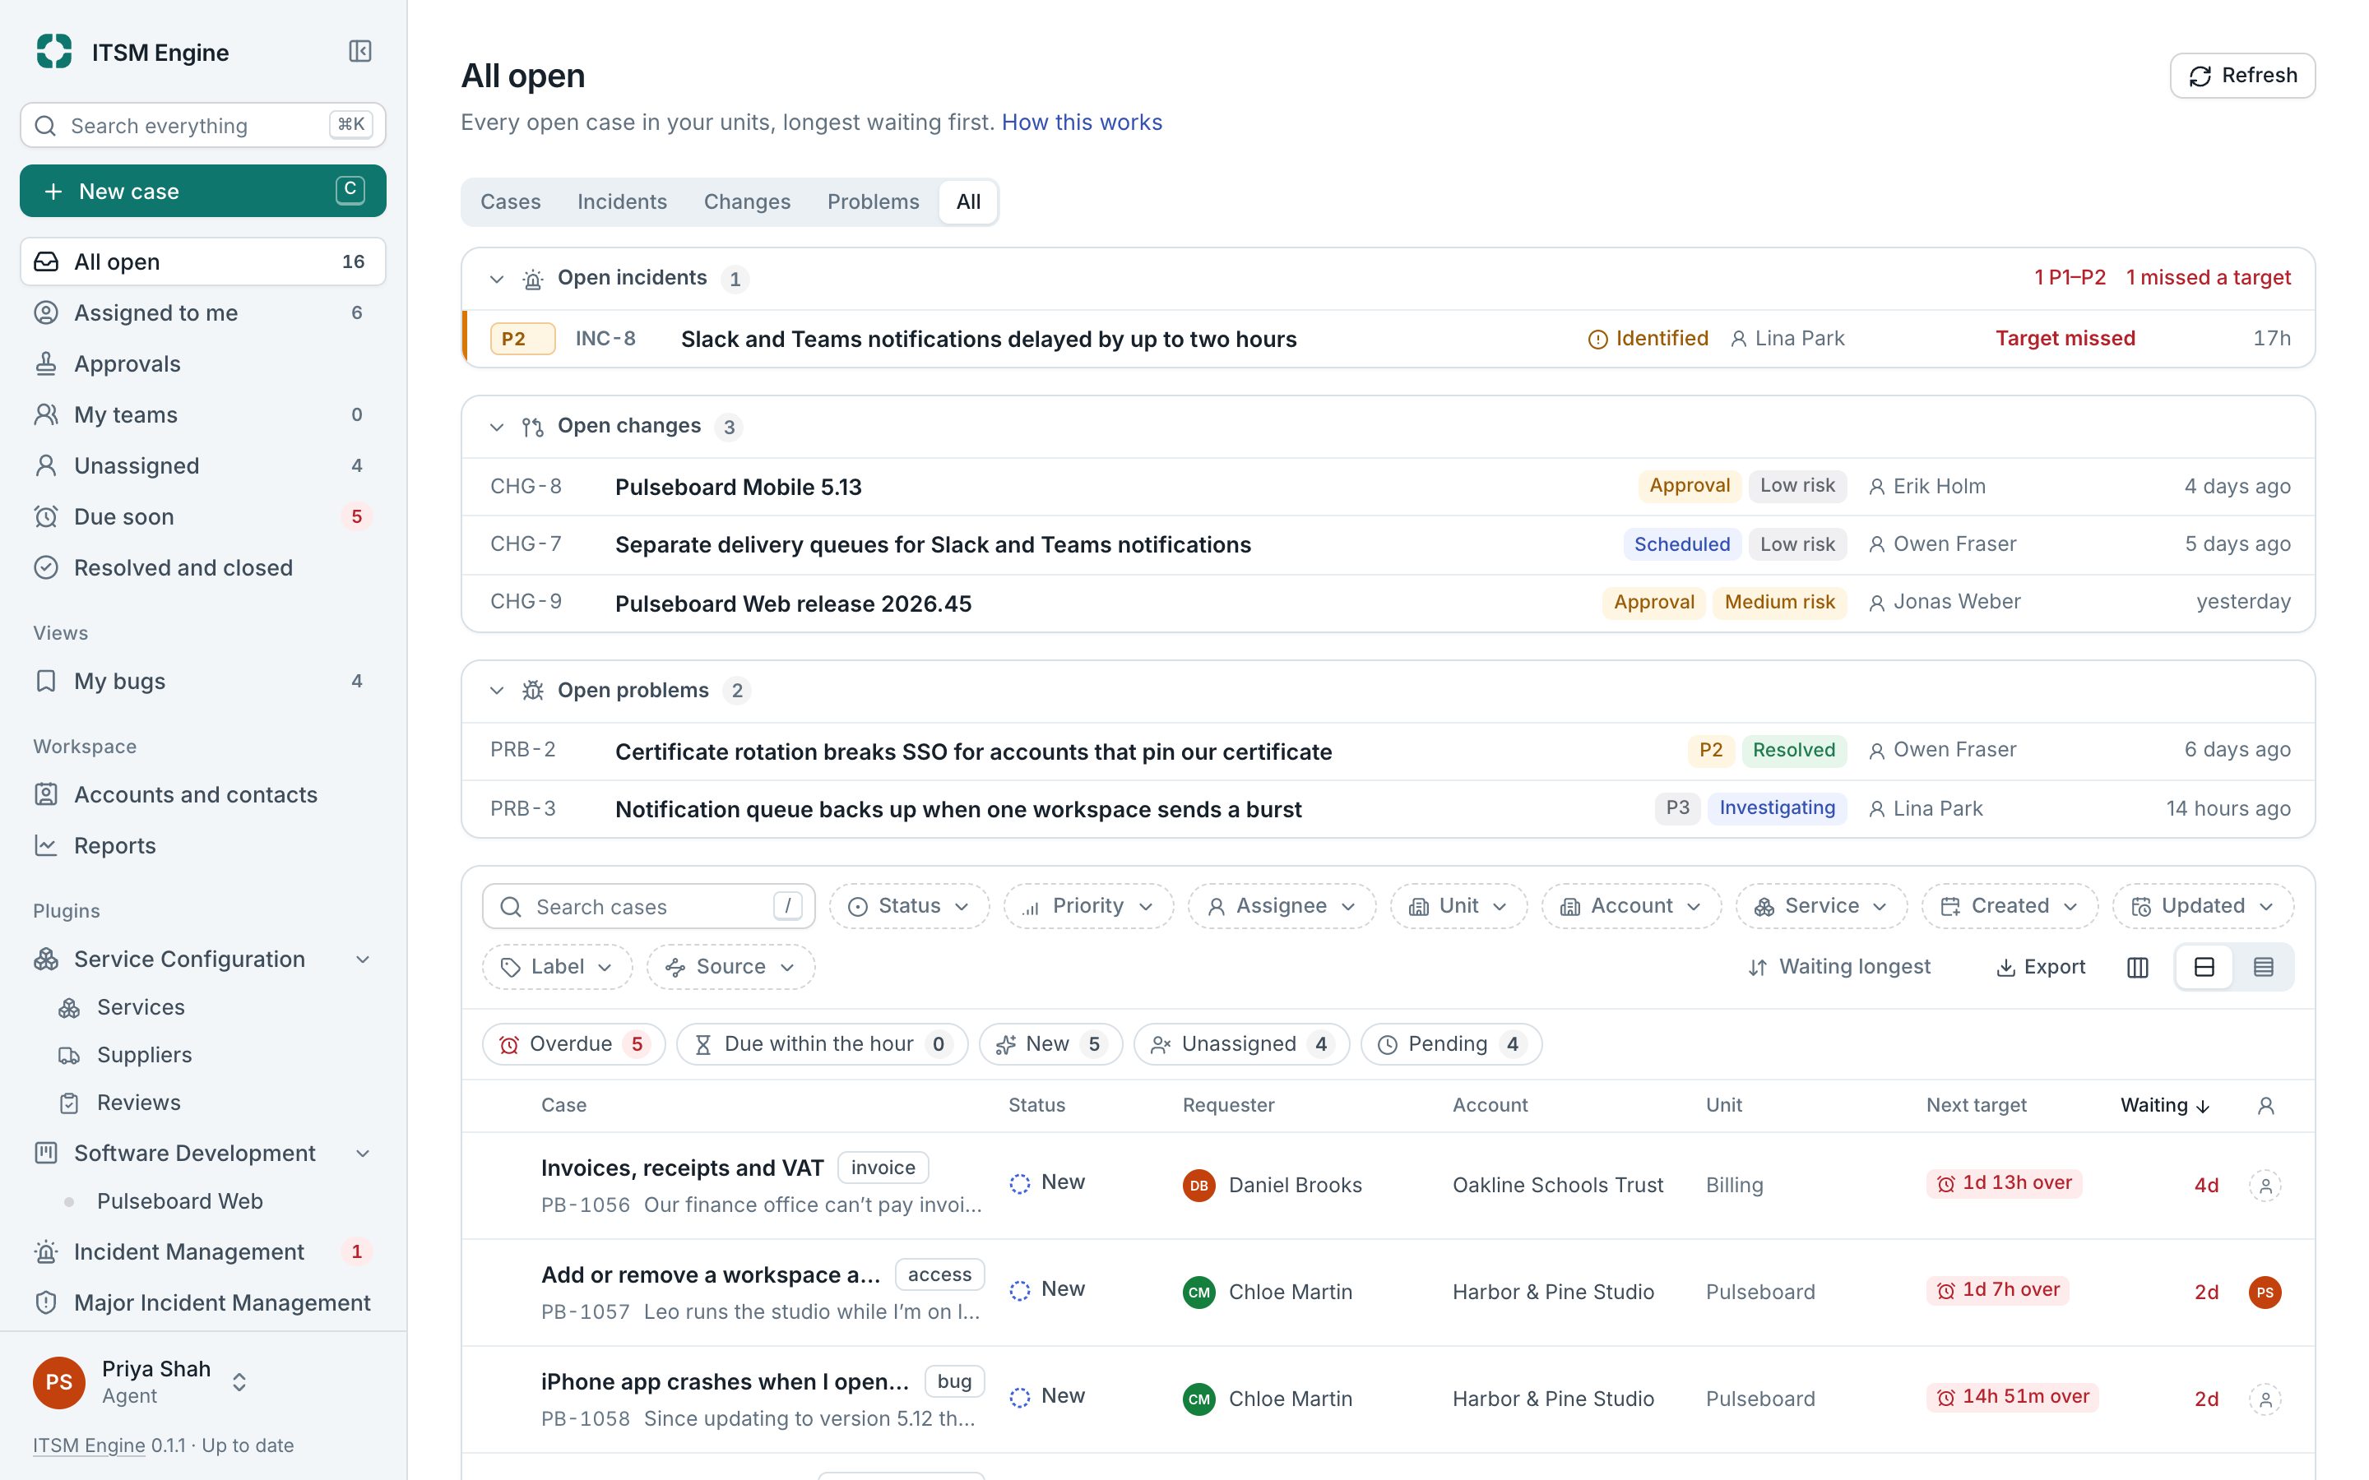Viewport: 2369px width, 1480px height.
Task: Click the Export button
Action: point(2040,967)
